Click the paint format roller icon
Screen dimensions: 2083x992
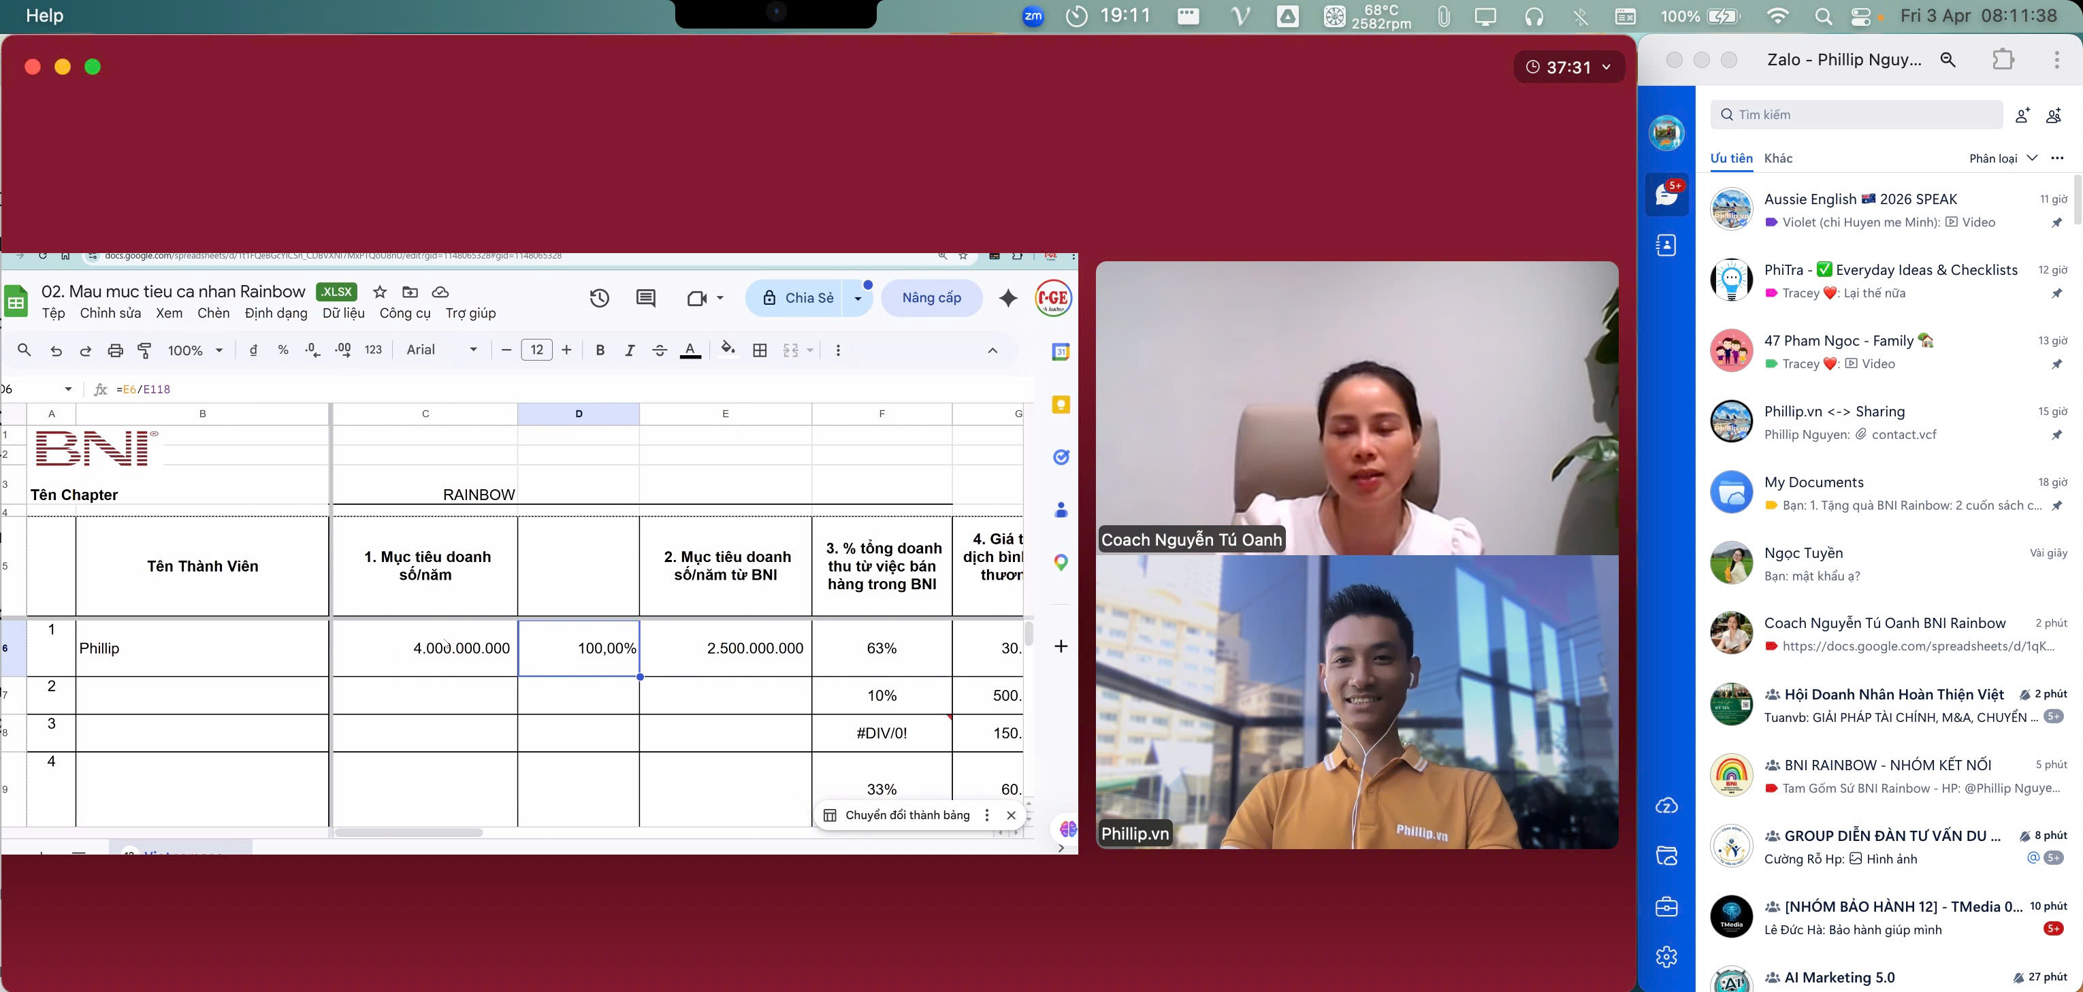pyautogui.click(x=145, y=350)
